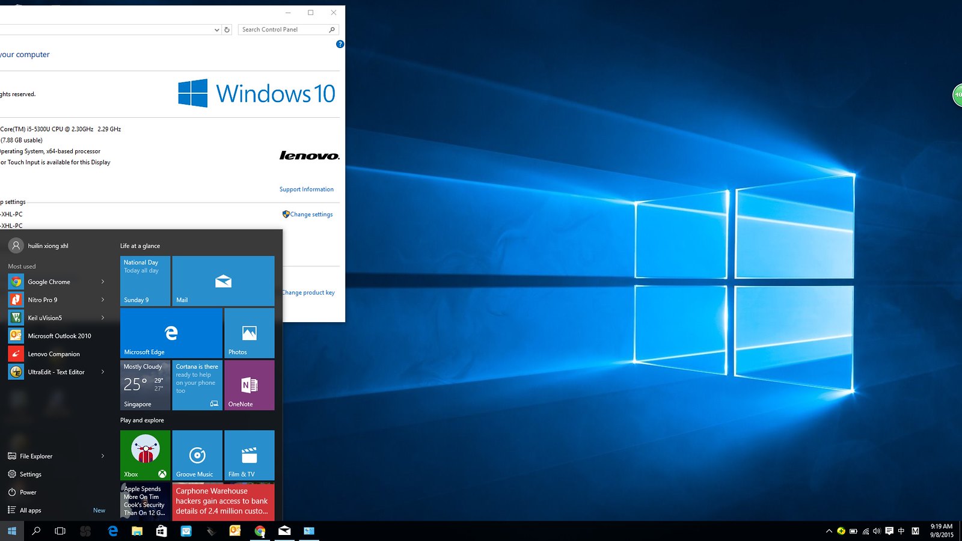The width and height of the screenshot is (962, 541).
Task: Expand the File Explorer jump list arrow
Action: click(103, 456)
